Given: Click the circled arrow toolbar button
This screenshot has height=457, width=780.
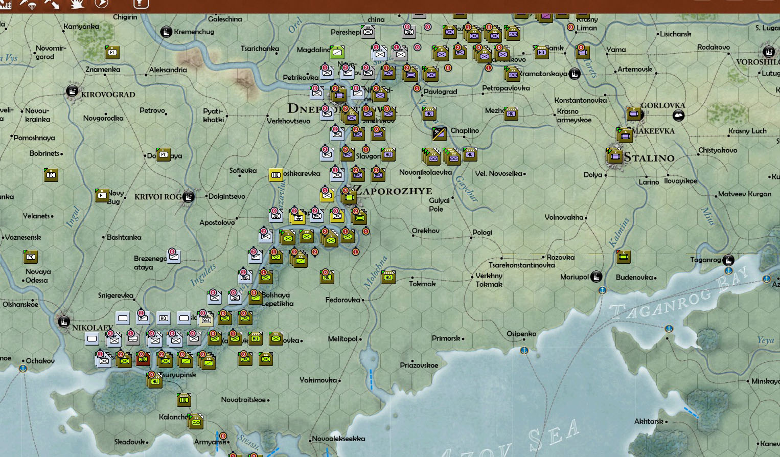Looking at the screenshot, I should (102, 4).
